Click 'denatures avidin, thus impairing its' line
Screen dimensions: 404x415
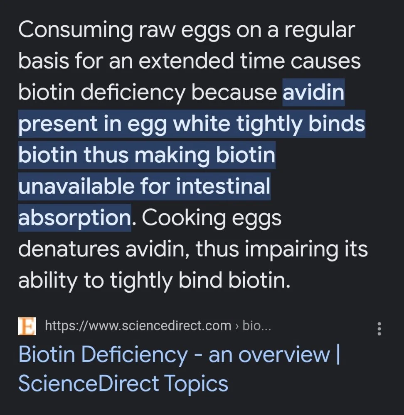[193, 249]
